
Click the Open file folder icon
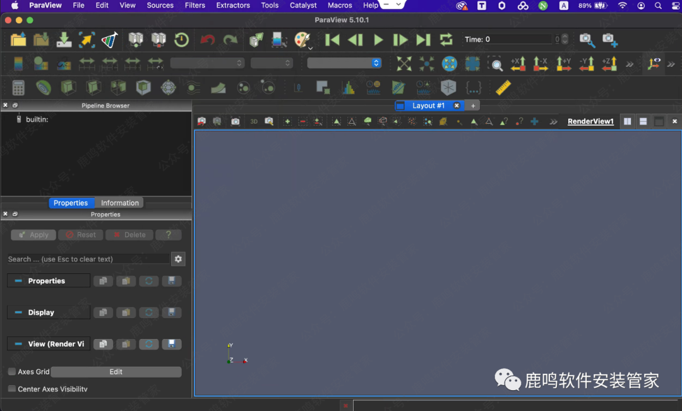(x=18, y=40)
